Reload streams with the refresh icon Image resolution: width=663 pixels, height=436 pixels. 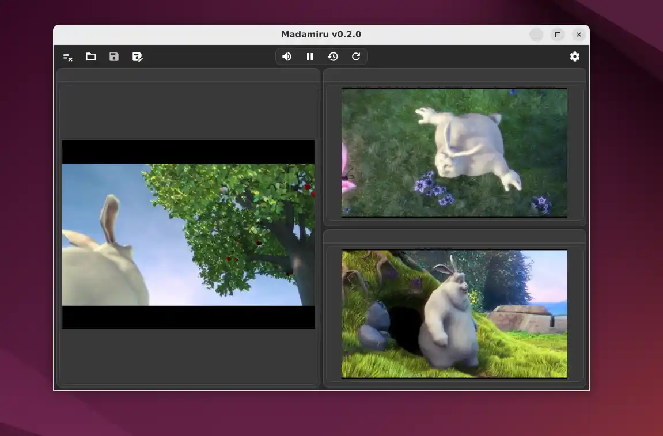point(356,56)
